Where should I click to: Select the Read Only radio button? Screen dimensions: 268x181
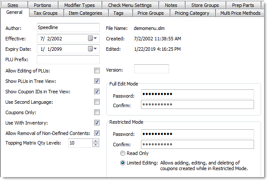coord(123,154)
